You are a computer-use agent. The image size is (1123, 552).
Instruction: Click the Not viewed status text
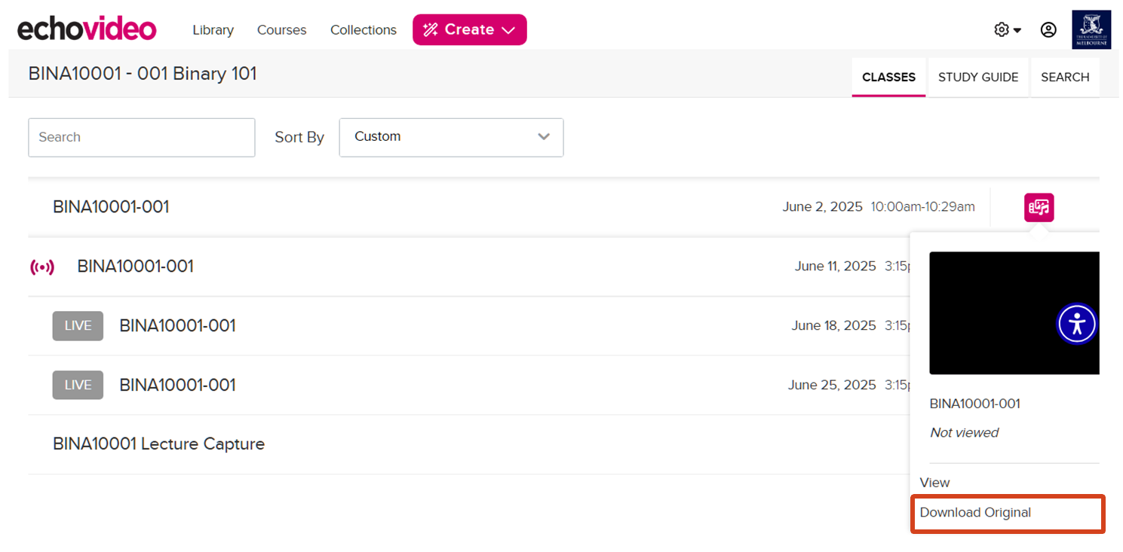point(964,433)
